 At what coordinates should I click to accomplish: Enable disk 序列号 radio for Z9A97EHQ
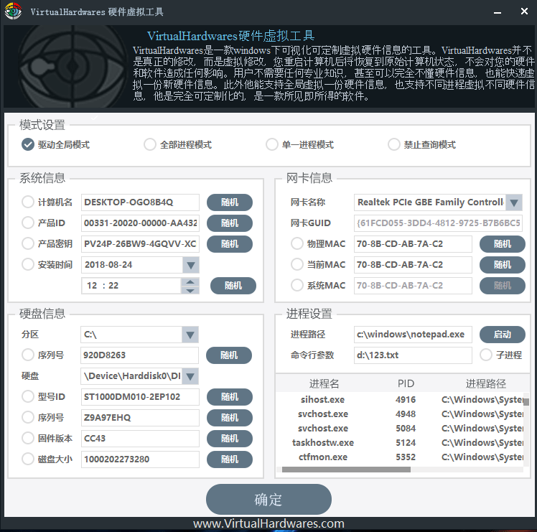28,417
